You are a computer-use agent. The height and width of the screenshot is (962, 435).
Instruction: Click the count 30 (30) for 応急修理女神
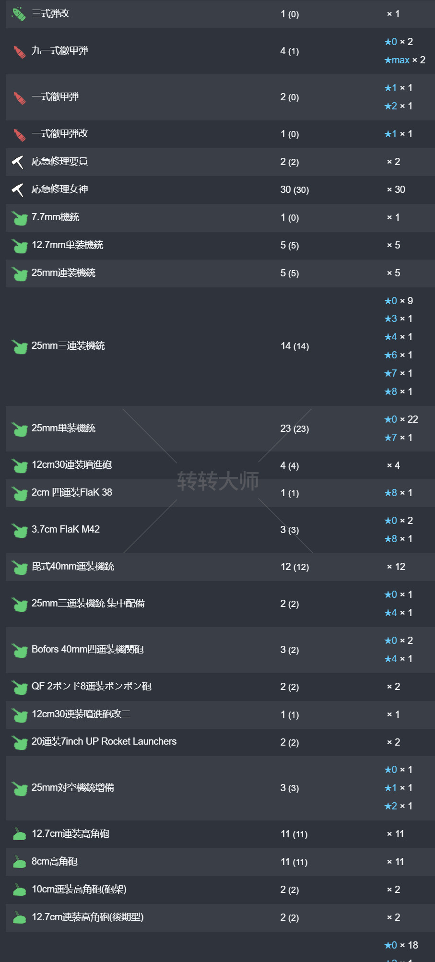tap(294, 190)
